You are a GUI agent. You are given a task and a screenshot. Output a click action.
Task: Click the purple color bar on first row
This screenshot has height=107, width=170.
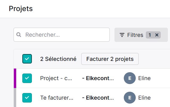click(x=15, y=78)
